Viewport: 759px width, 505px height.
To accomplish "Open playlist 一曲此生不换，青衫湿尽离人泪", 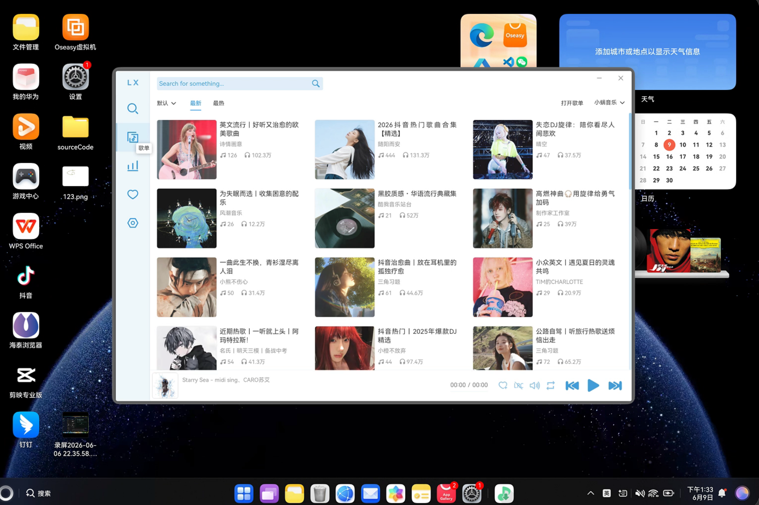I will point(259,267).
